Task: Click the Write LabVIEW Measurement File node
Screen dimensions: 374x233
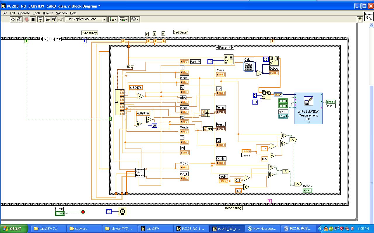Action: coord(308,108)
